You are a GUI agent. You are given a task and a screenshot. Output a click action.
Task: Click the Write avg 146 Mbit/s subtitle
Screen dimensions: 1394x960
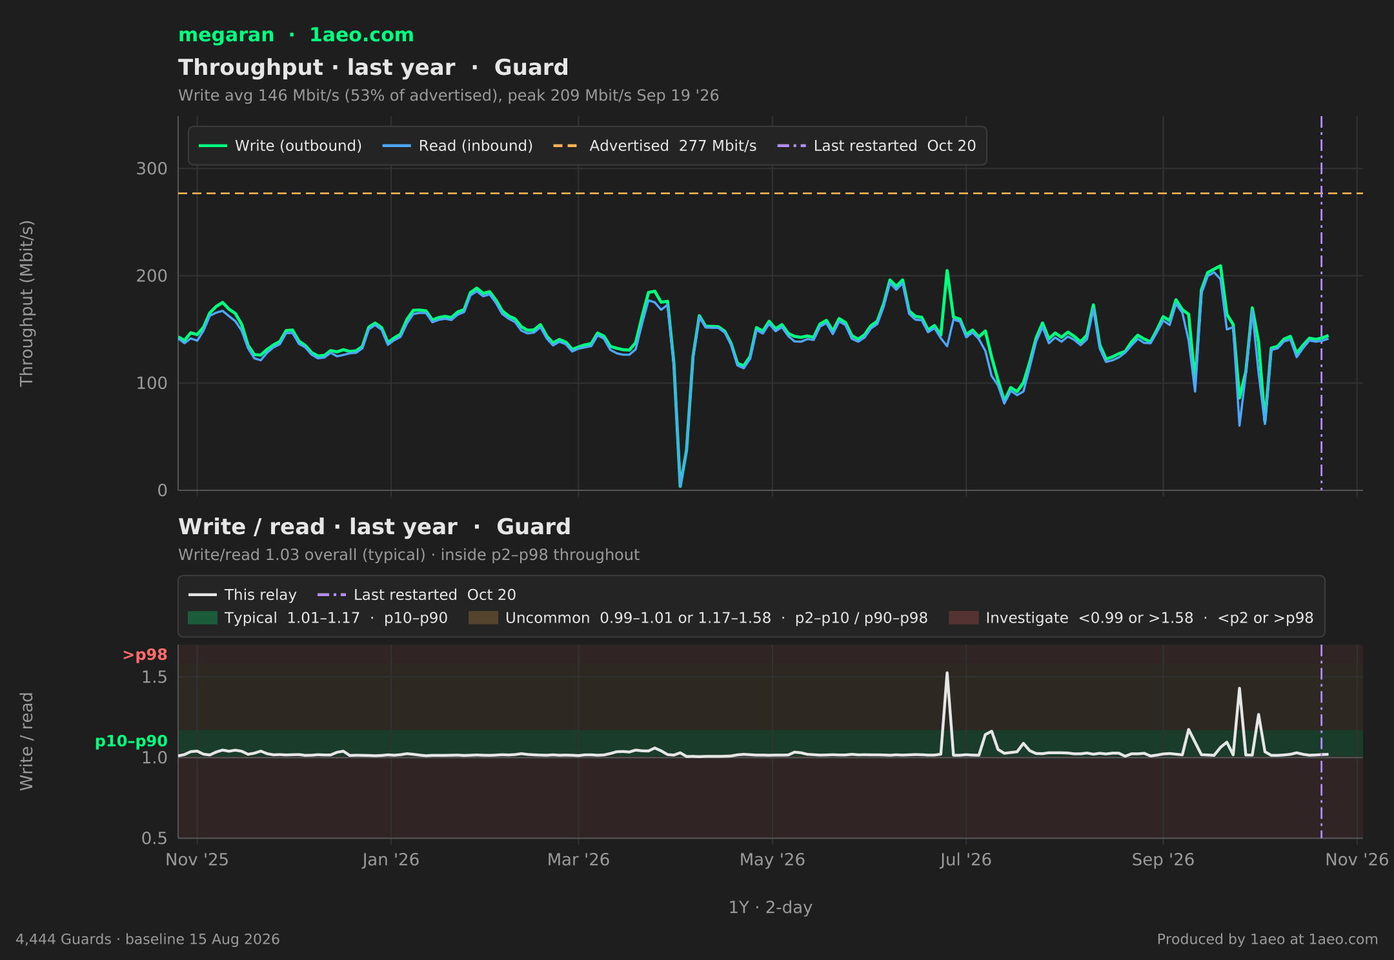pyautogui.click(x=449, y=95)
